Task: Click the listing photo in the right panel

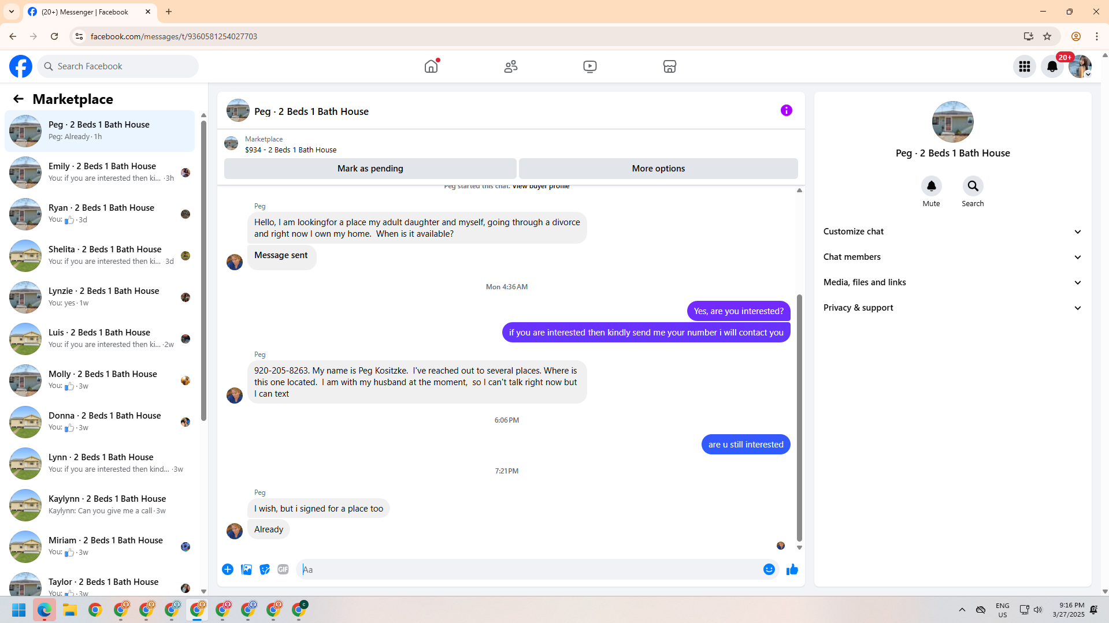Action: 952,122
